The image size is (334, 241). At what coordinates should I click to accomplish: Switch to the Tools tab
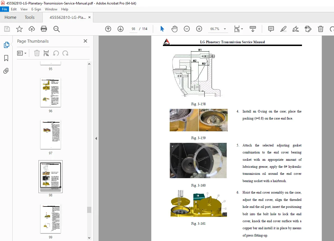tap(29, 17)
